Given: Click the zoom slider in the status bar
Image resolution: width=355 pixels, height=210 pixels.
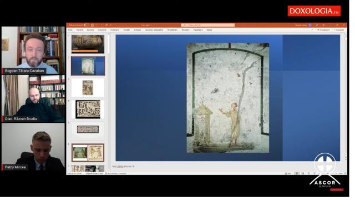Looking at the screenshot, I should [328, 173].
